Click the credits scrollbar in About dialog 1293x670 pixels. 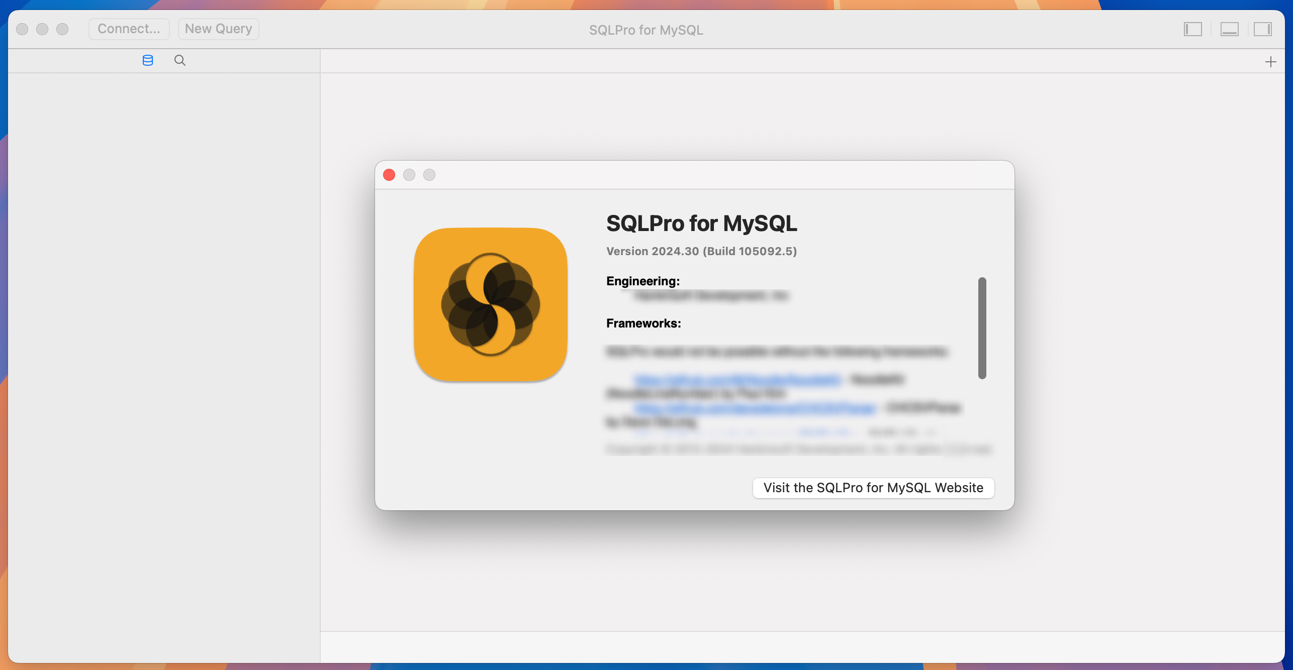(982, 328)
